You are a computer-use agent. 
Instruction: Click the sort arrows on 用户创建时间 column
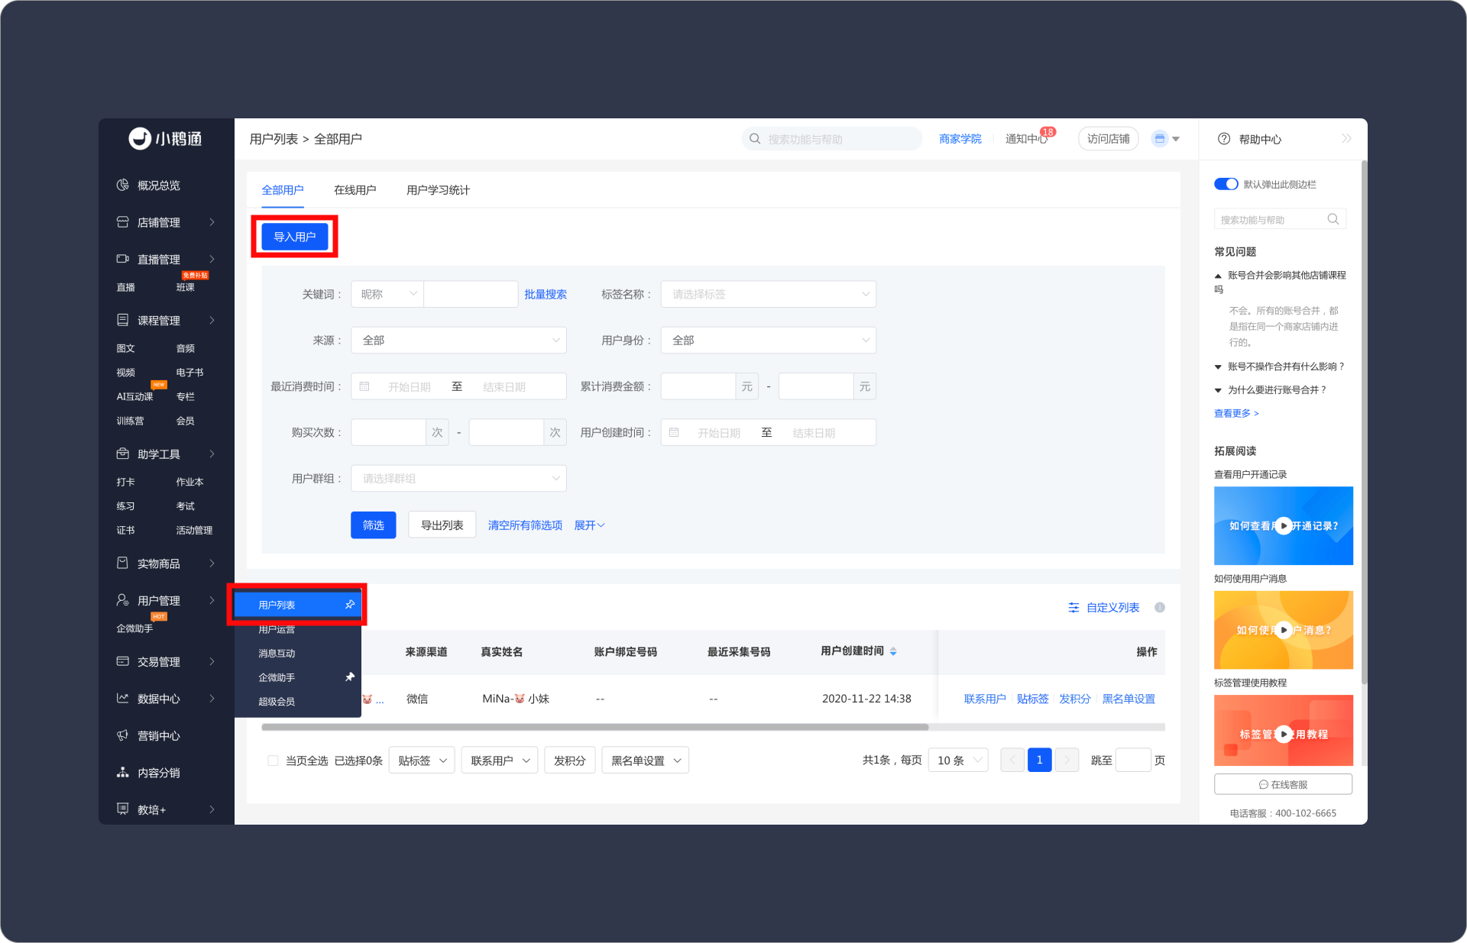click(893, 651)
